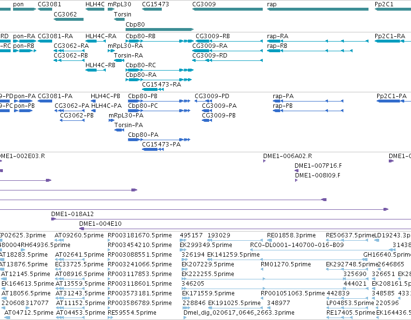411x320 pixels.
Task: Click the Torsin gene label
Action: tap(123, 14)
